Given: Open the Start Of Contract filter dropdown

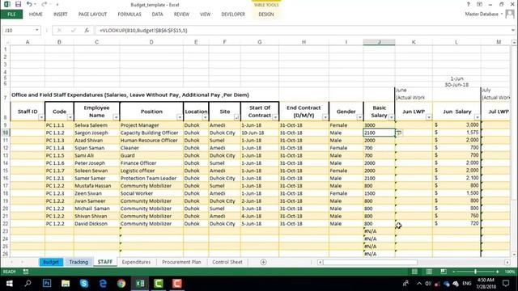Looking at the screenshot, I should (x=275, y=117).
